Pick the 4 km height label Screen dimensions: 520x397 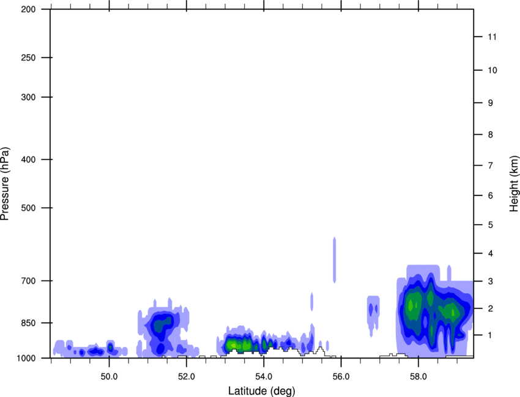[x=491, y=253]
